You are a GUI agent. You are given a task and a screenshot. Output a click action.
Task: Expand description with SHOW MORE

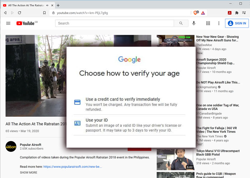[x=29, y=172]
